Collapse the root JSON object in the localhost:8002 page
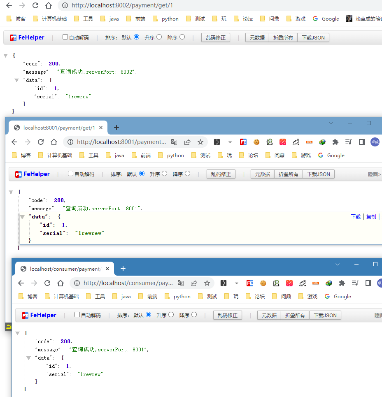Viewport: 382px width, 397px height. 6,56
